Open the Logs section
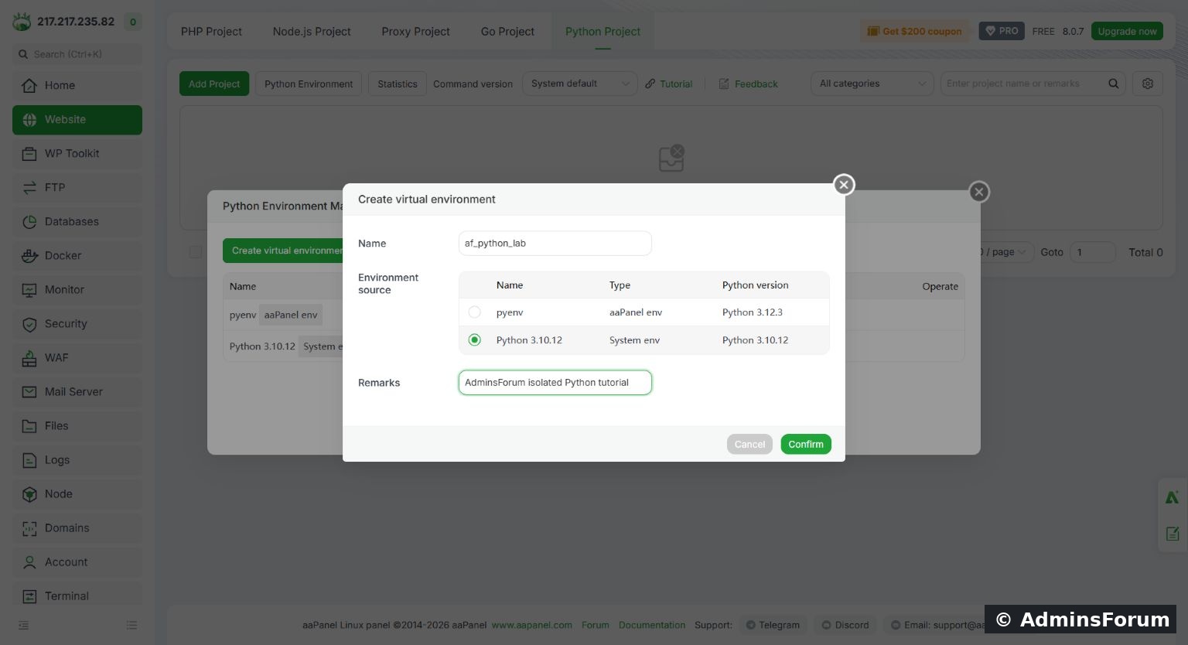The width and height of the screenshot is (1188, 645). point(77,459)
